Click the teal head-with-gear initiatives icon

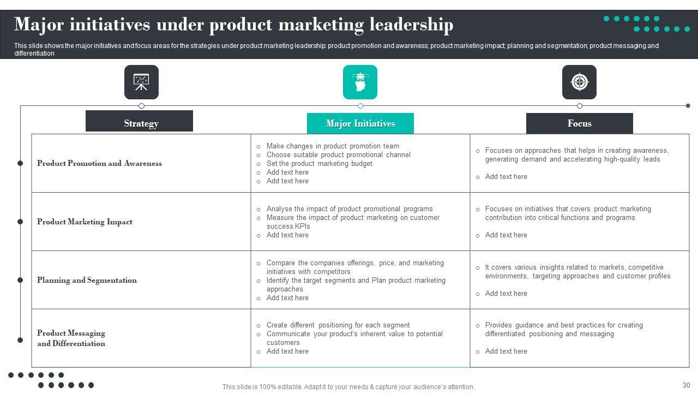[360, 82]
